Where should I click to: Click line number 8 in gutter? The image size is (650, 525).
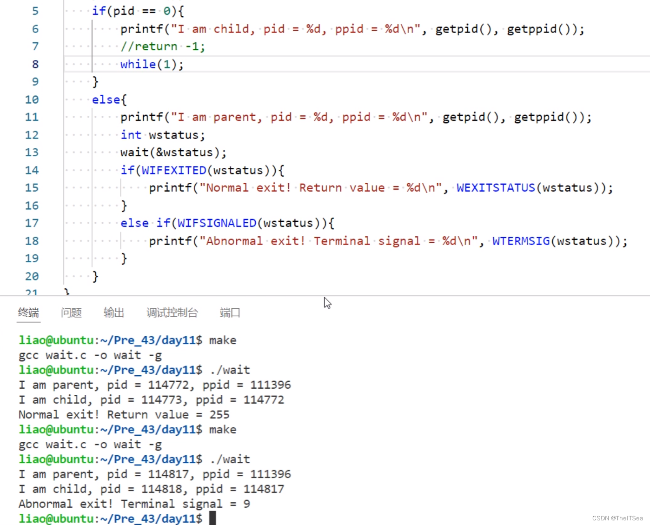[35, 64]
